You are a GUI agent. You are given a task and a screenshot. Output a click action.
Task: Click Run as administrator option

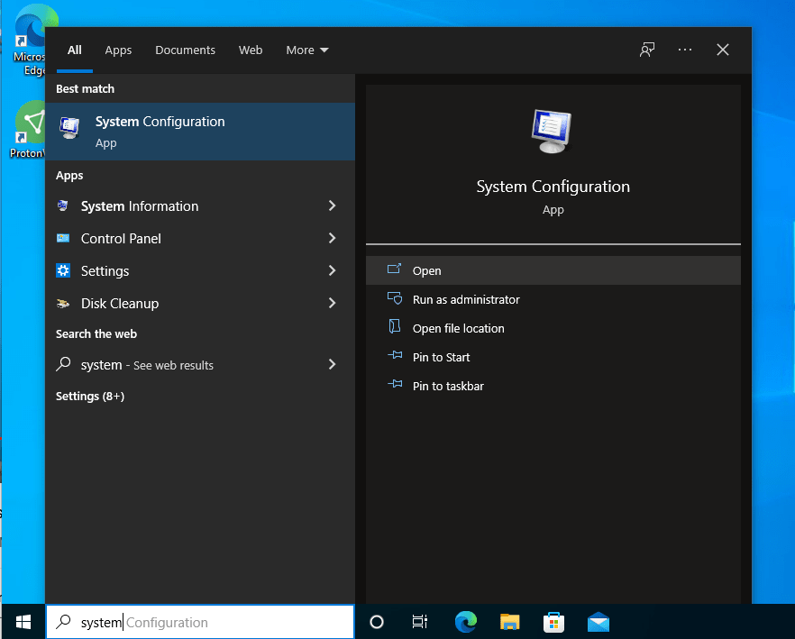tap(466, 299)
